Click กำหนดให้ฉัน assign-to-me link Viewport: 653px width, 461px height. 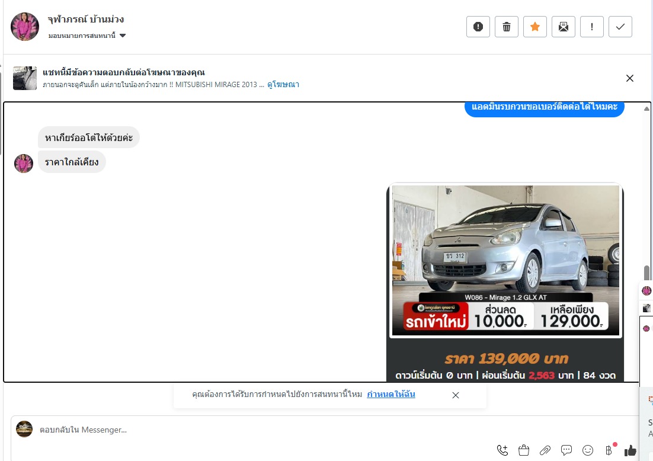point(390,394)
